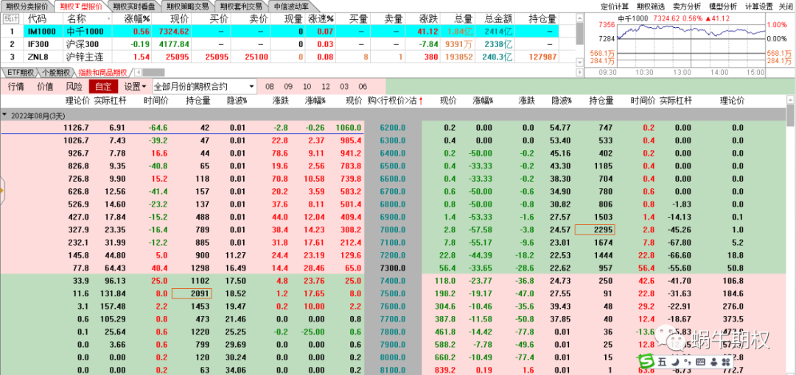This screenshot has height=375, width=796.
Task: Click the 统计 statistics box in table header
Action: [11, 18]
